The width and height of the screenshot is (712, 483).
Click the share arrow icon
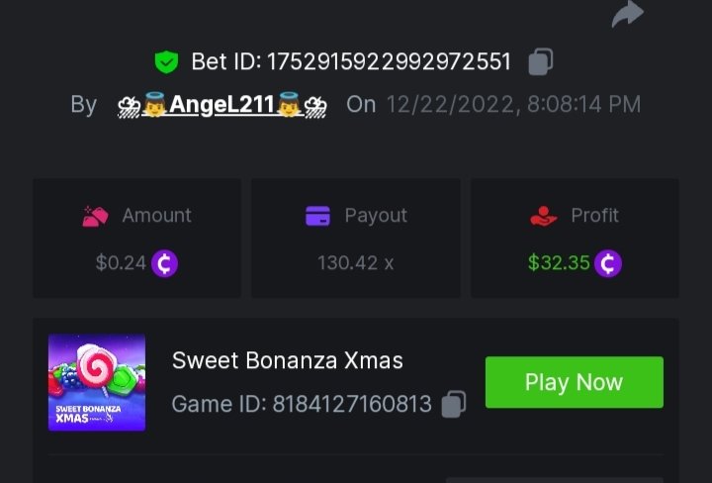click(x=628, y=13)
